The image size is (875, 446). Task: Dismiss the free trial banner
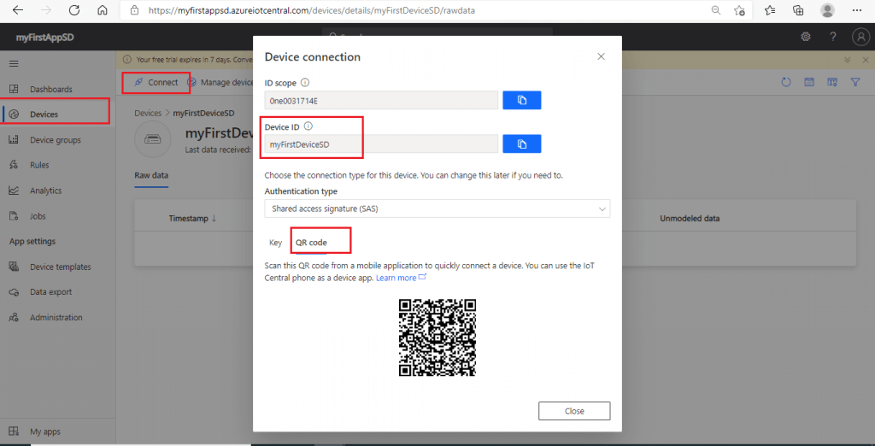pyautogui.click(x=866, y=60)
